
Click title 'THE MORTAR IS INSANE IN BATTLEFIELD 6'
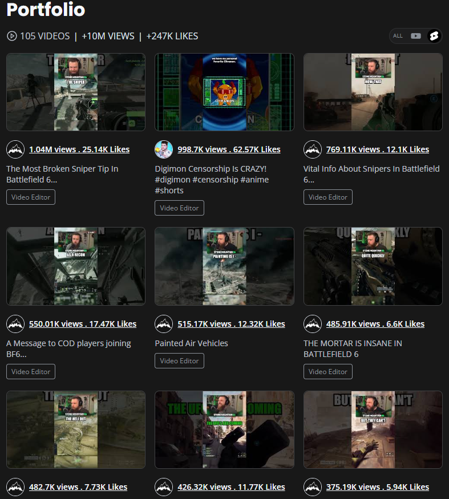pos(353,348)
